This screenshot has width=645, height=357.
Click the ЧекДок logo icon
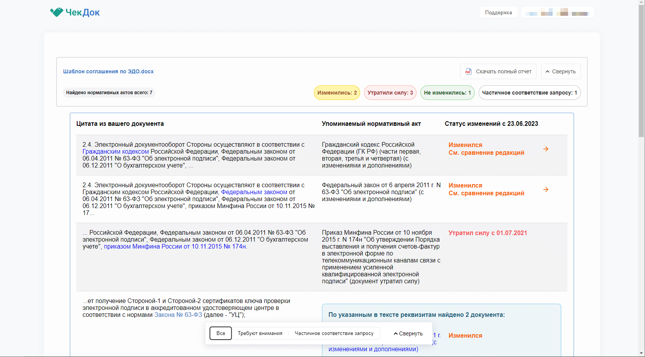[56, 12]
